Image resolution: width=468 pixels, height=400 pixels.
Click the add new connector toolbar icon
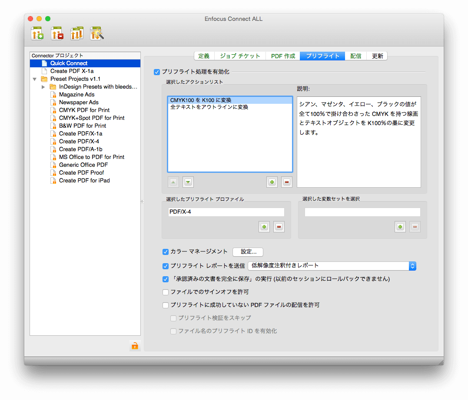37,33
